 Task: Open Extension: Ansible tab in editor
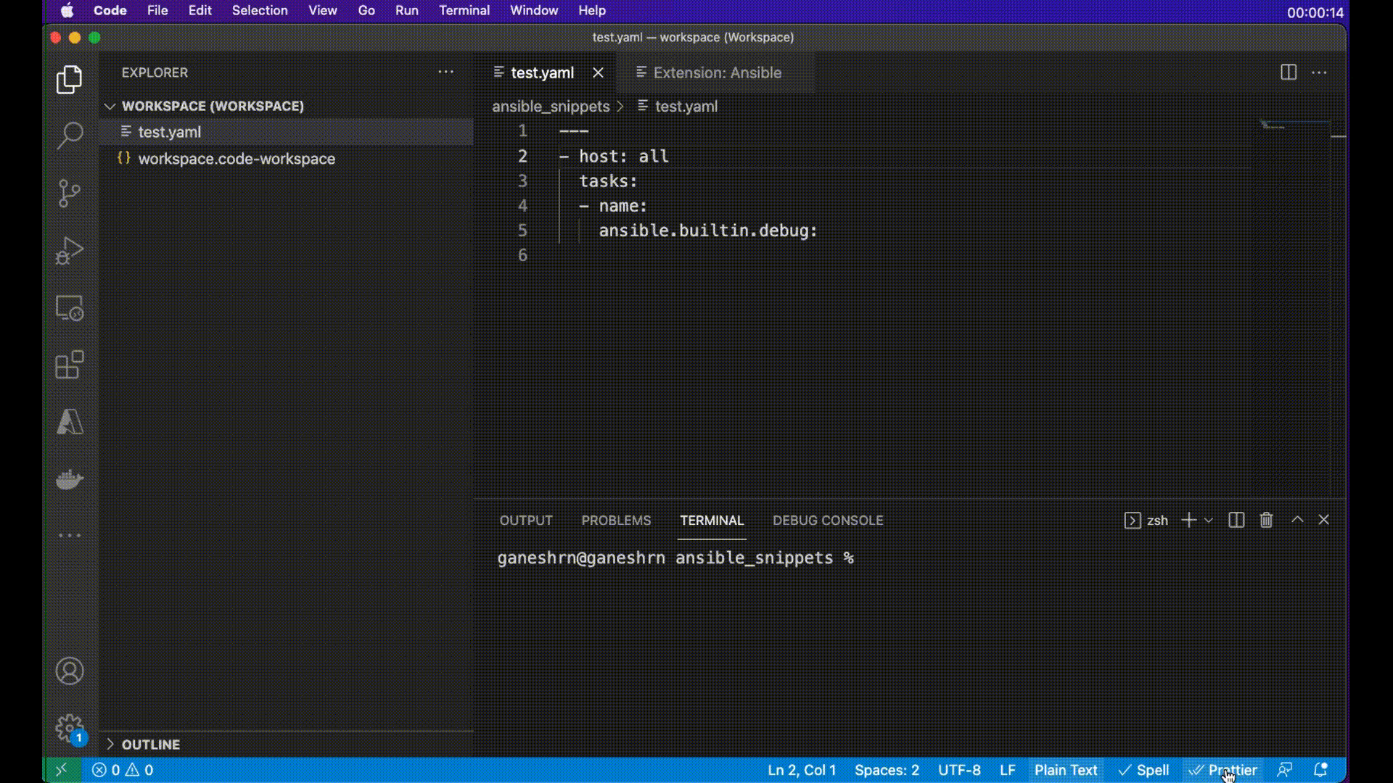click(717, 72)
